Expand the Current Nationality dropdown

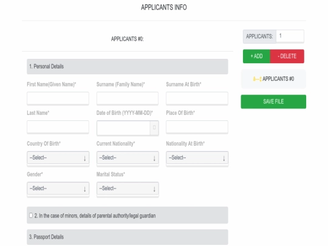coord(128,158)
